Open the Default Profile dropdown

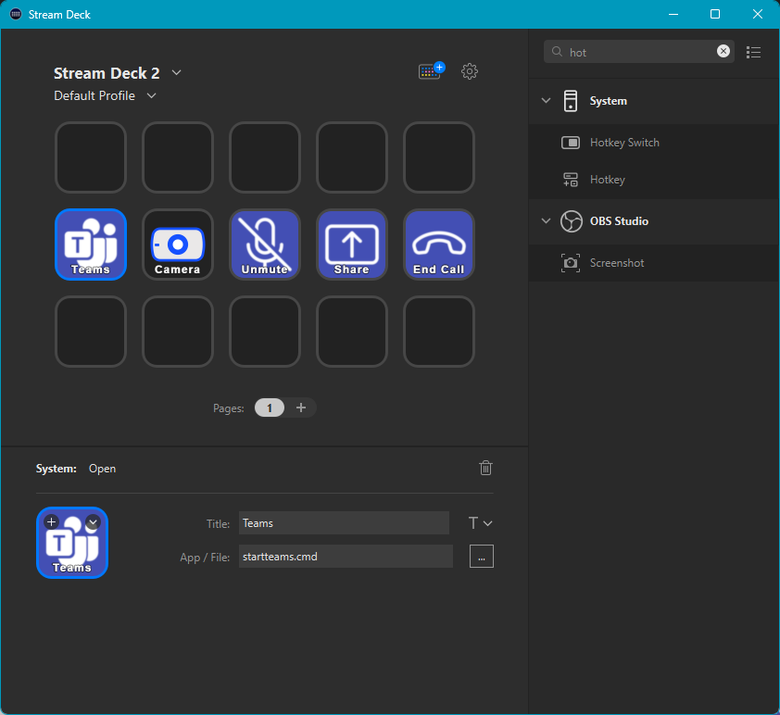click(152, 95)
